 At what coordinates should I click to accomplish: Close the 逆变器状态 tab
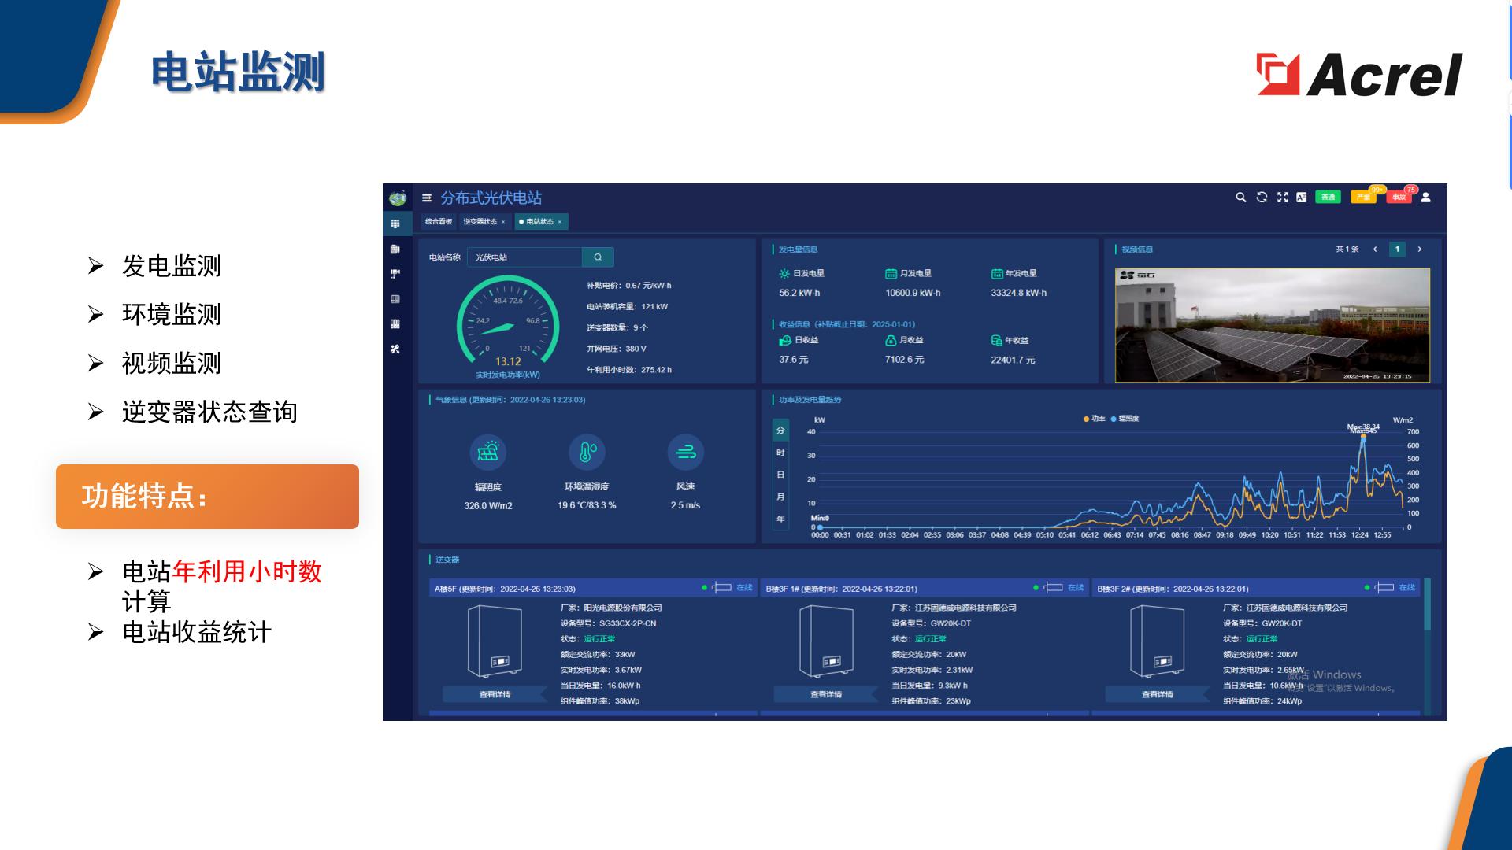point(503,222)
